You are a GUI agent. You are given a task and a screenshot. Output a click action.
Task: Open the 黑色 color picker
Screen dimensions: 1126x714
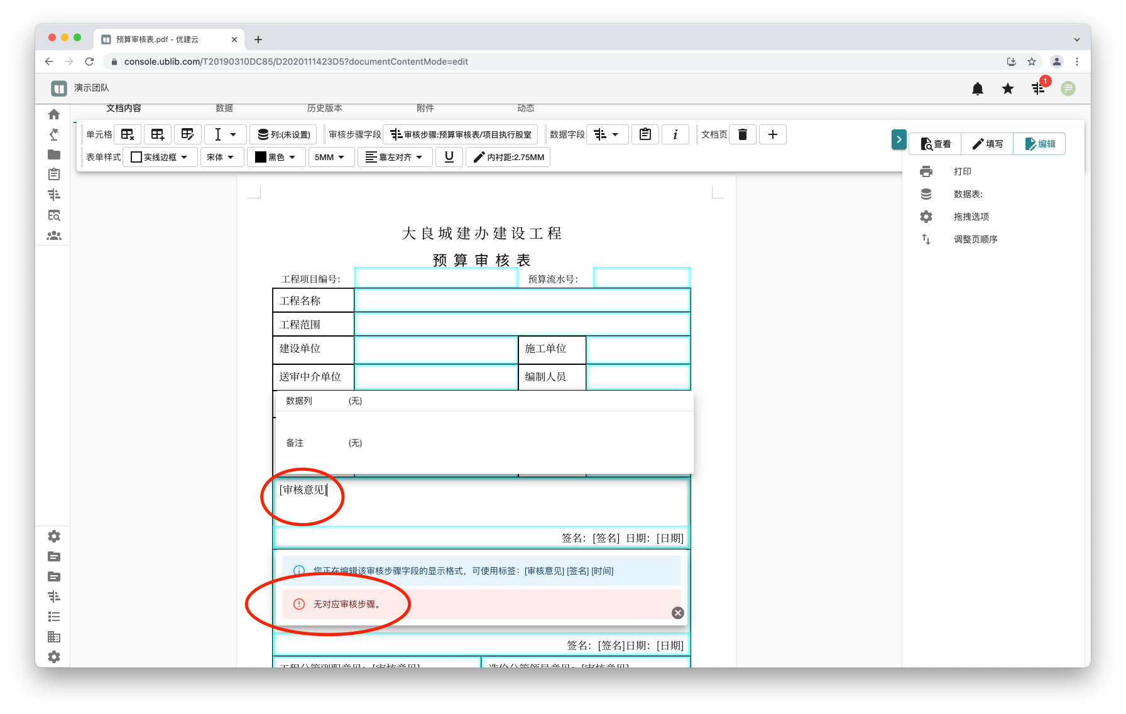(x=276, y=157)
